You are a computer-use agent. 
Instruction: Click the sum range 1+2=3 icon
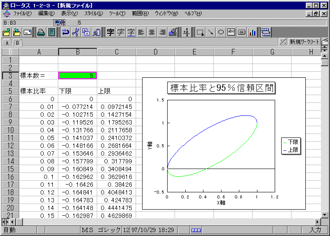[186, 32]
